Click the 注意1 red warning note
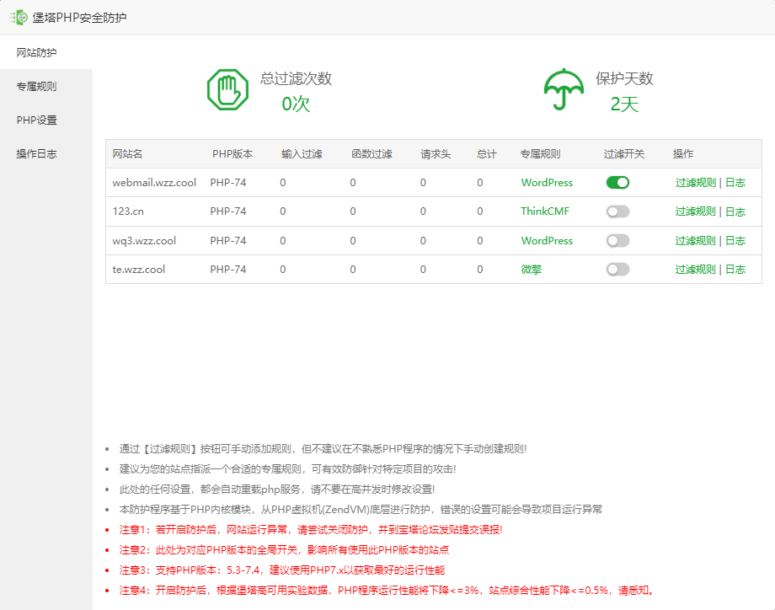 pos(310,529)
